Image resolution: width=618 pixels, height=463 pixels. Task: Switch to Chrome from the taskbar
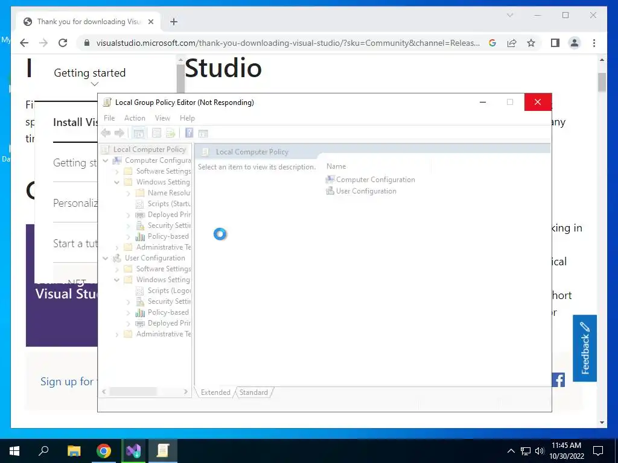coord(104,451)
